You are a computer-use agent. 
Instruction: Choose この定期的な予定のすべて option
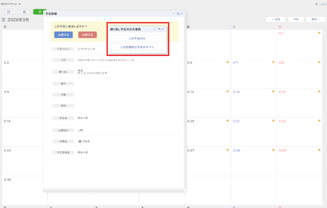pos(137,47)
